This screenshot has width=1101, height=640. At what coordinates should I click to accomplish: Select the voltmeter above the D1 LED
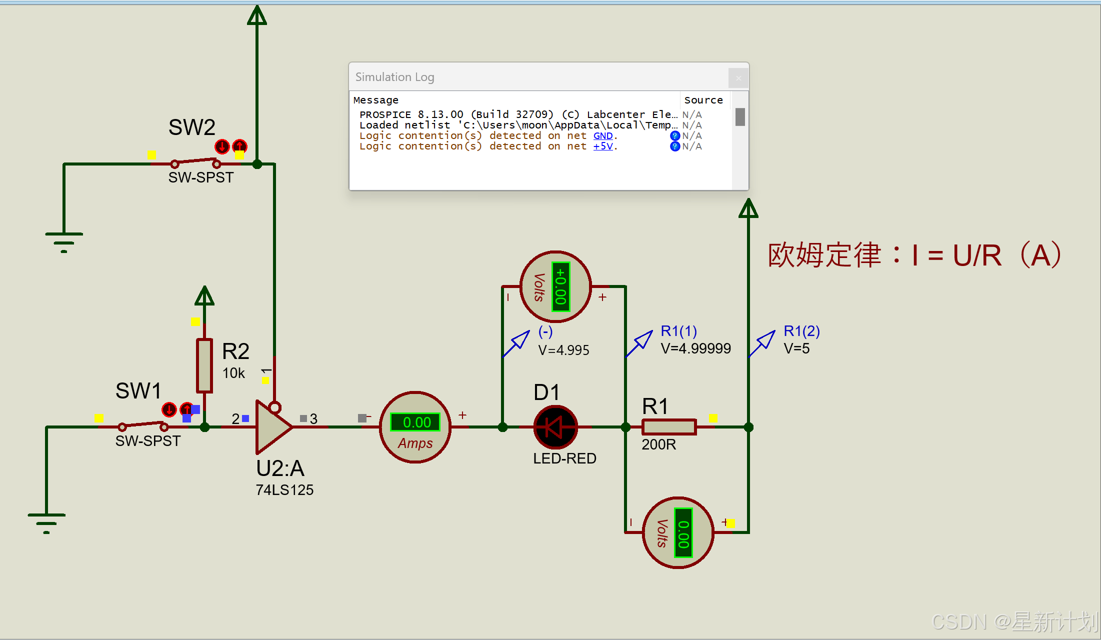555,286
